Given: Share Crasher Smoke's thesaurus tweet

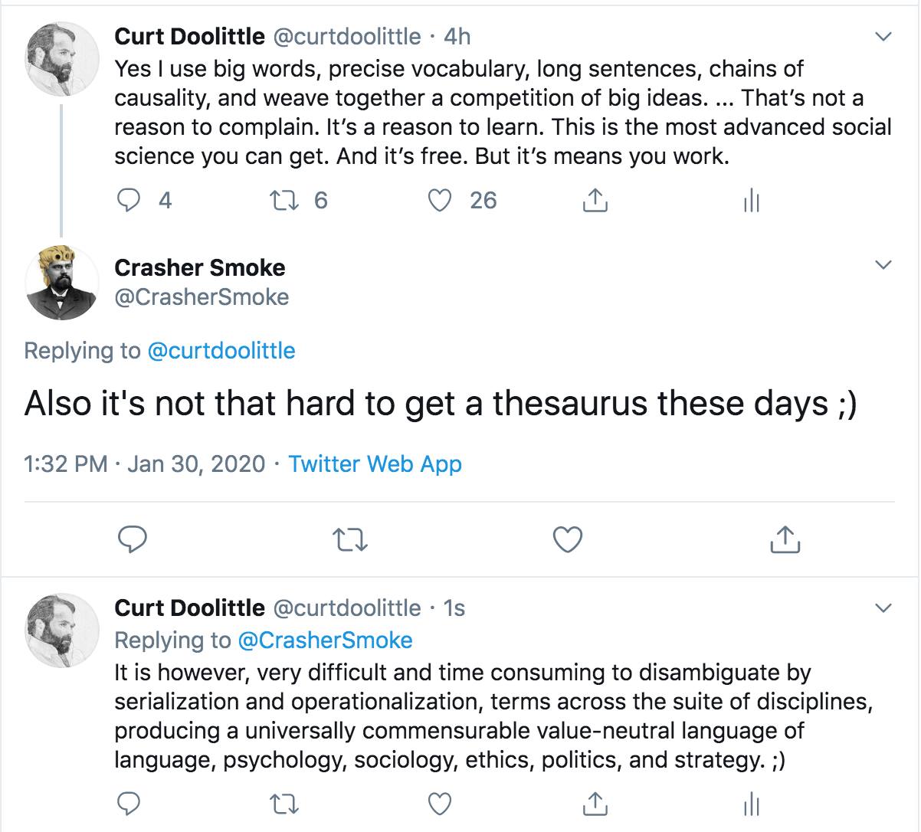Looking at the screenshot, I should coord(784,540).
